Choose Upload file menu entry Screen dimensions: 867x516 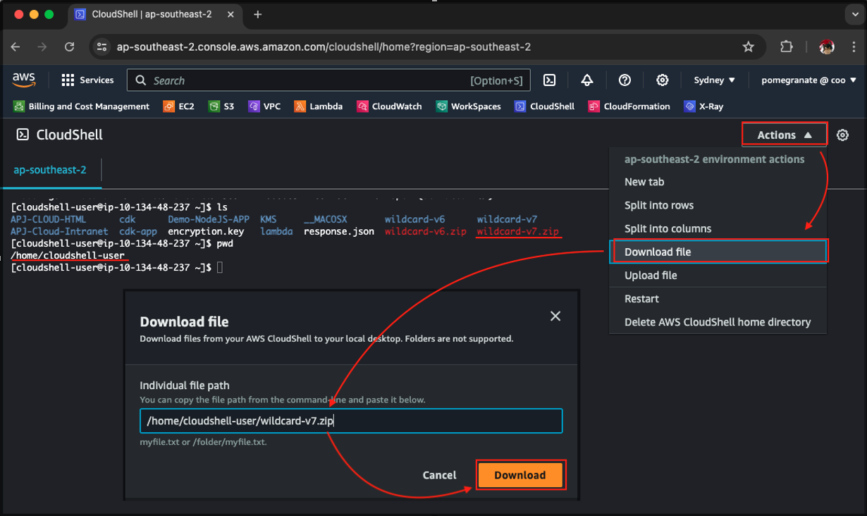pyautogui.click(x=651, y=275)
